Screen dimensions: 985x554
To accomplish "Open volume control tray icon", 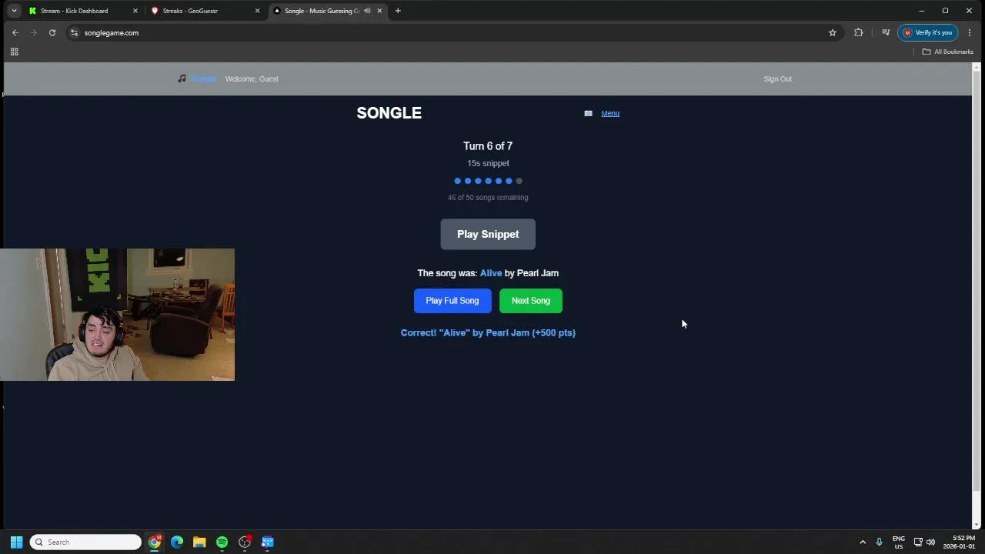I will [x=931, y=542].
